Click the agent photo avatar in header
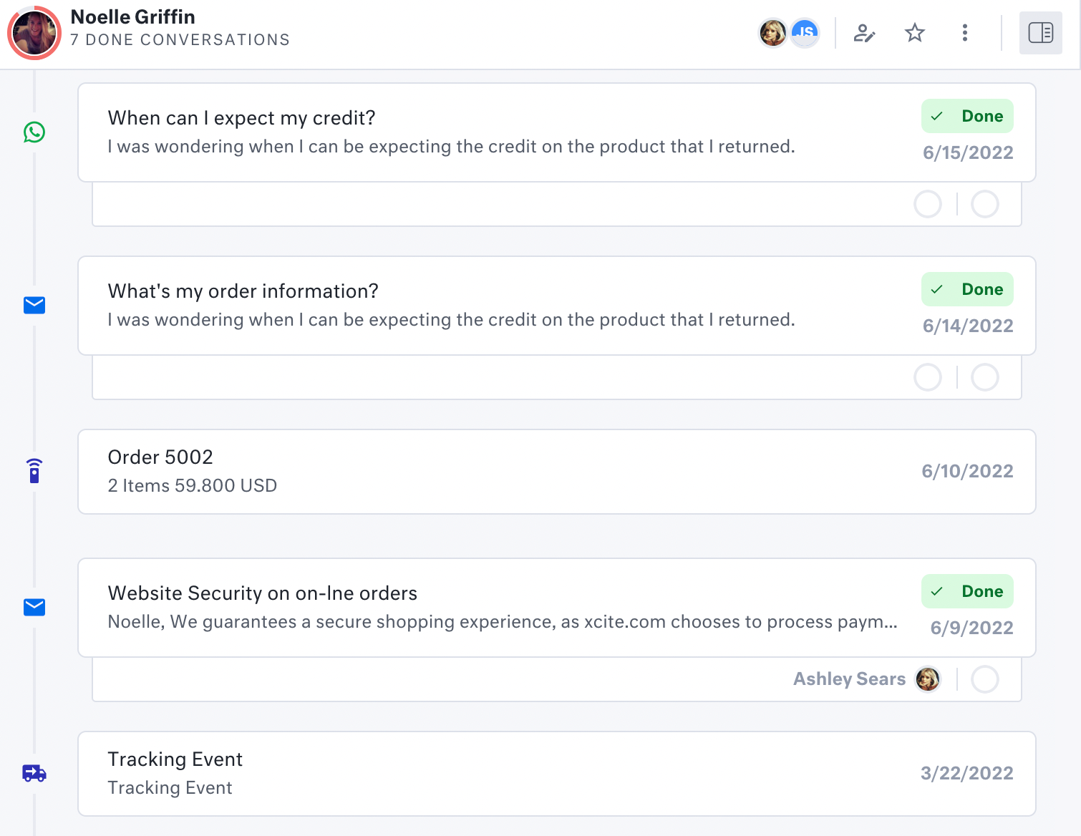 click(773, 33)
